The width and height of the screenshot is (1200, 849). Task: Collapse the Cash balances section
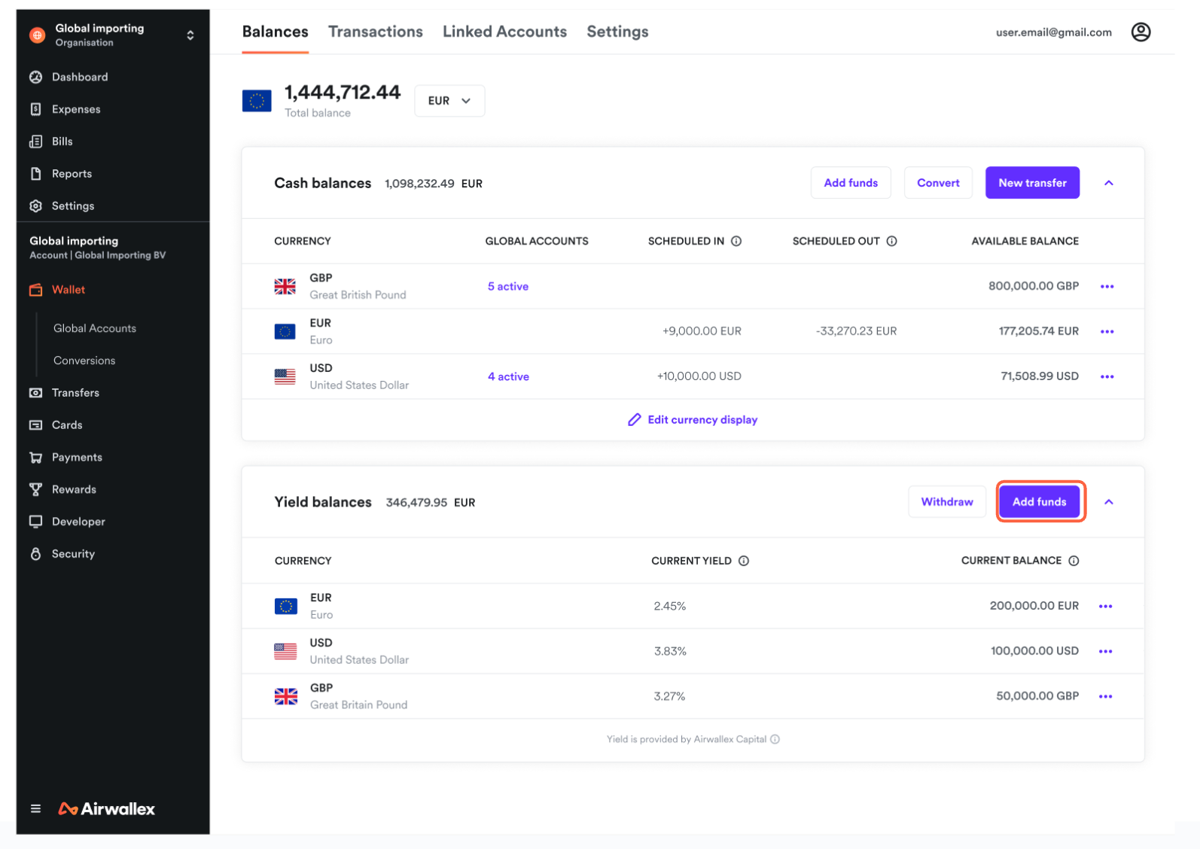1108,183
